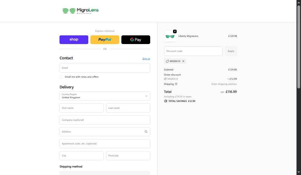Remove the MIGRA10 discount code tag
Image resolution: width=301 pixels, height=175 pixels.
click(x=183, y=61)
